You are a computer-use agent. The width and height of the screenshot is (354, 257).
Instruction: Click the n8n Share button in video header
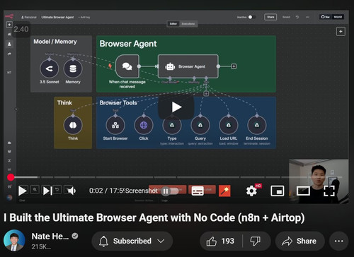pyautogui.click(x=270, y=17)
